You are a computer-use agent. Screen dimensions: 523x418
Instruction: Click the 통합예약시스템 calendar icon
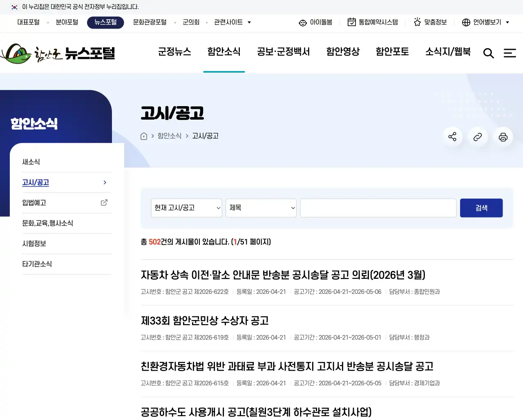[x=351, y=22]
